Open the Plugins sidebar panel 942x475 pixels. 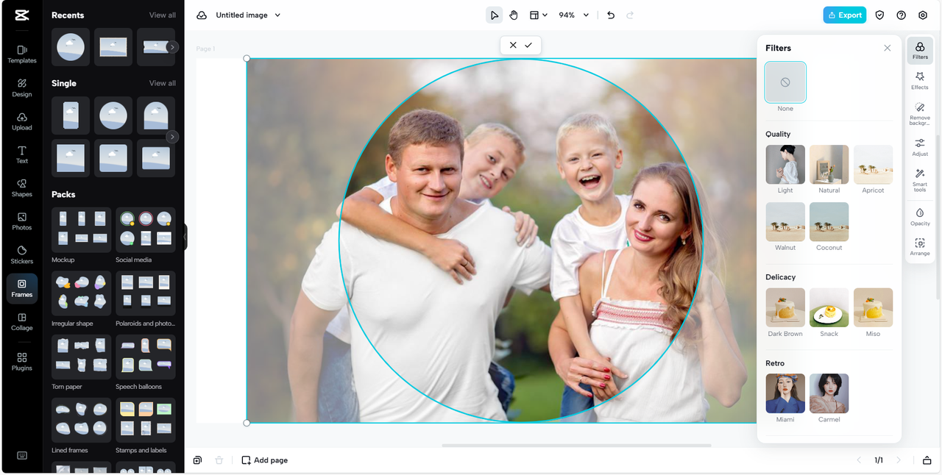[x=22, y=362]
